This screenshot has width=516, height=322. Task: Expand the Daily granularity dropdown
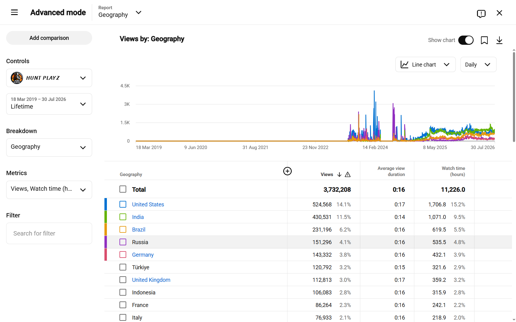(x=478, y=64)
